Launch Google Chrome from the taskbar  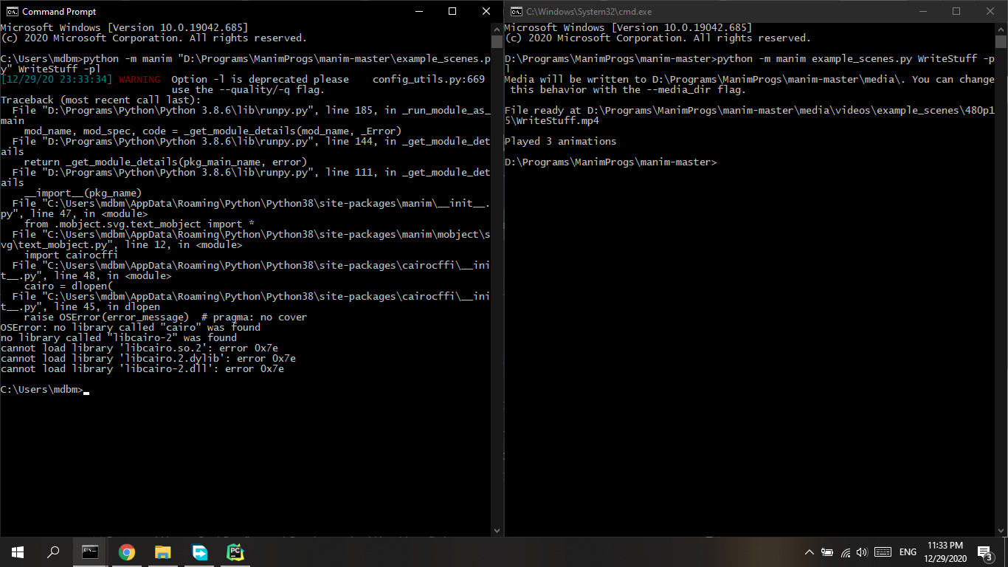(x=126, y=551)
